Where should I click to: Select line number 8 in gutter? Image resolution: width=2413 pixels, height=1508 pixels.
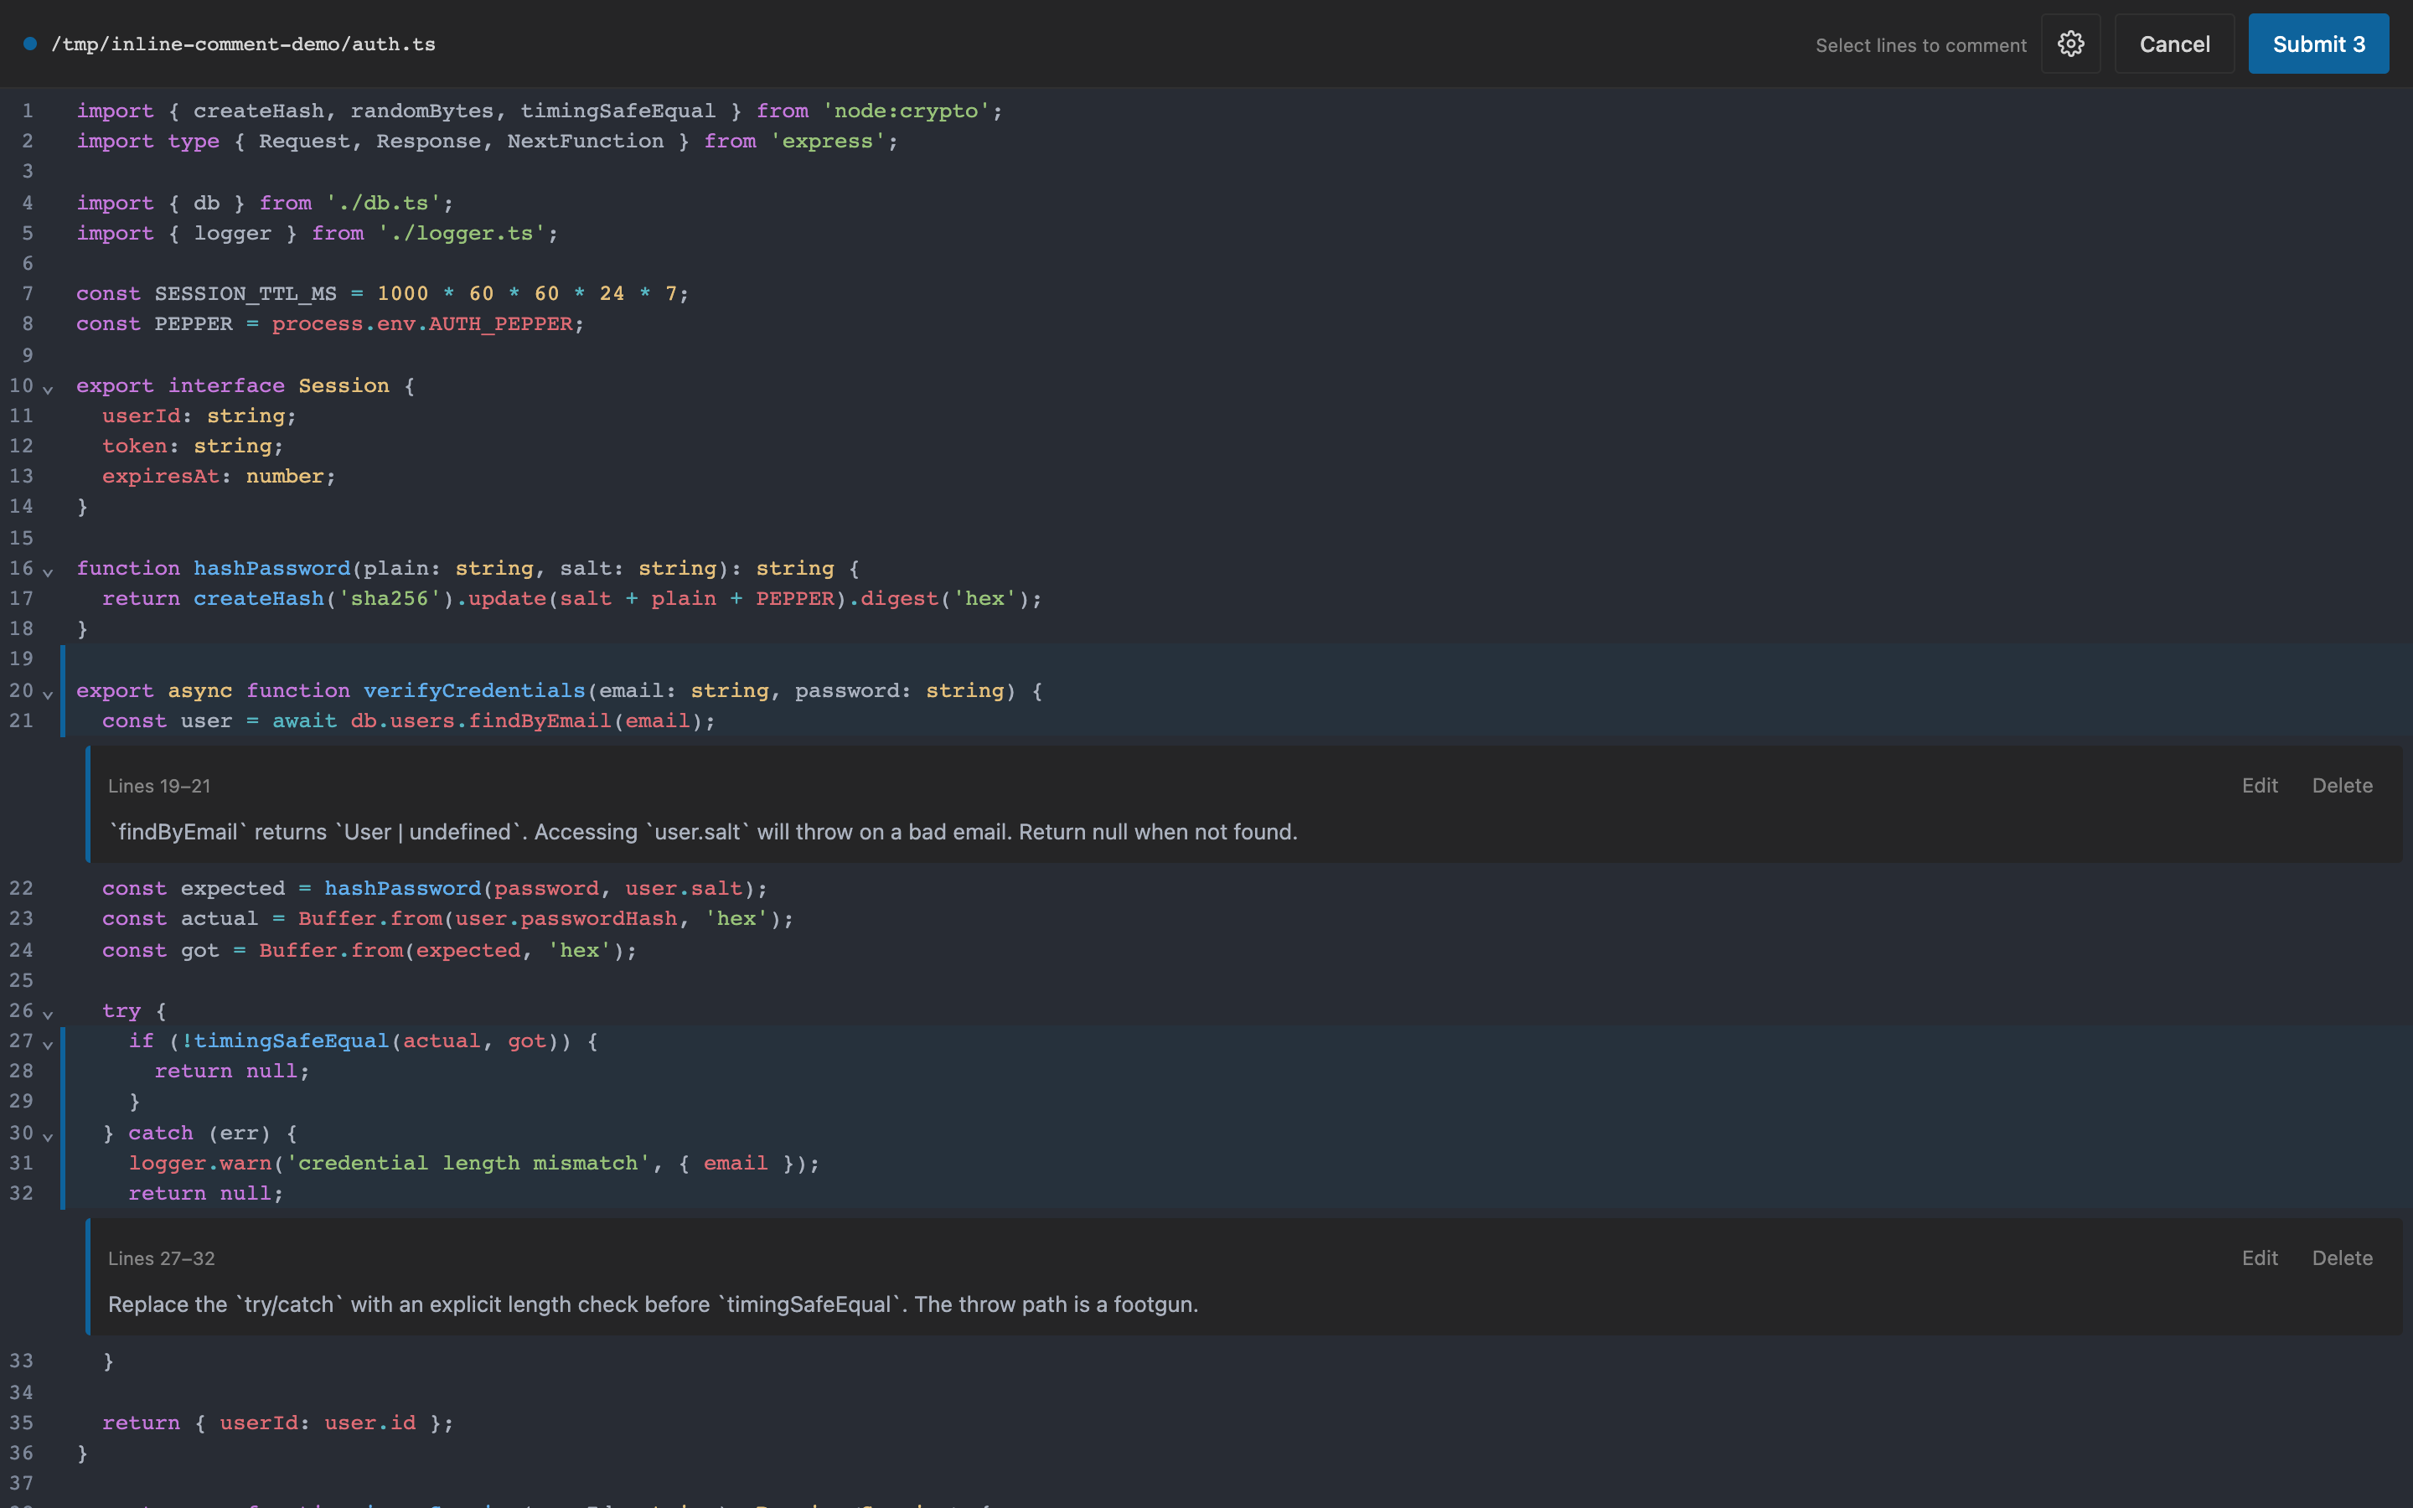point(28,323)
